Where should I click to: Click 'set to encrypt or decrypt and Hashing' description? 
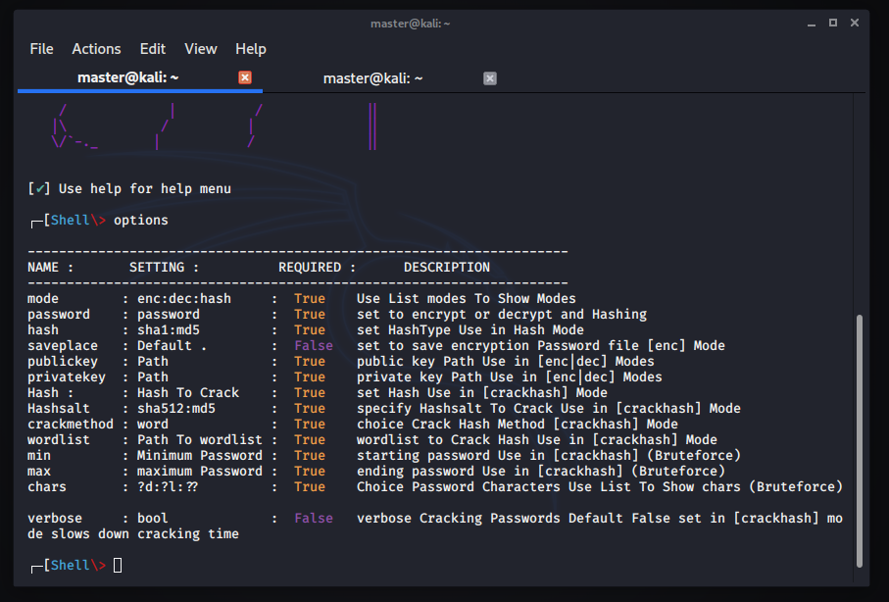click(502, 315)
